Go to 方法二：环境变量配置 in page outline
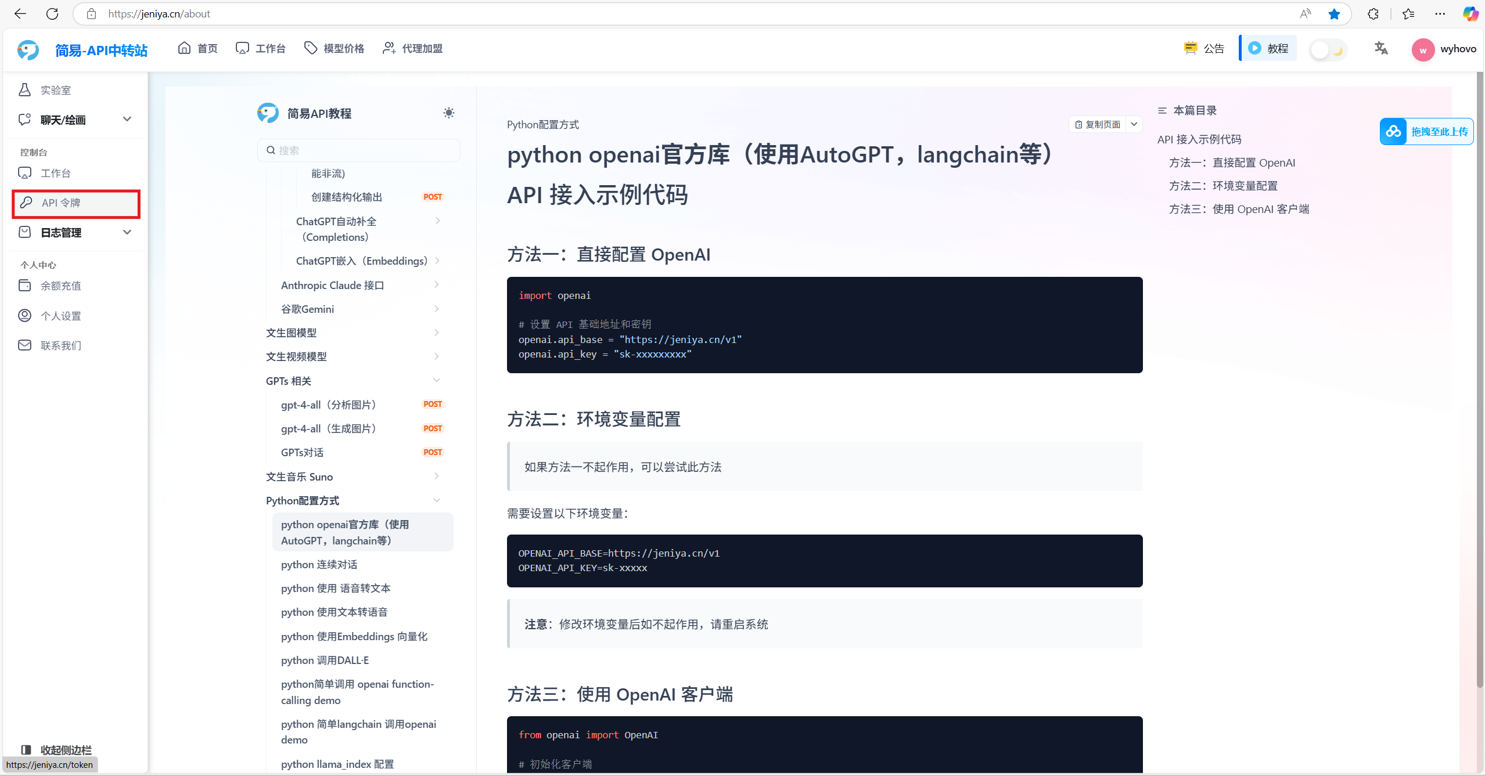1485x776 pixels. click(1223, 186)
